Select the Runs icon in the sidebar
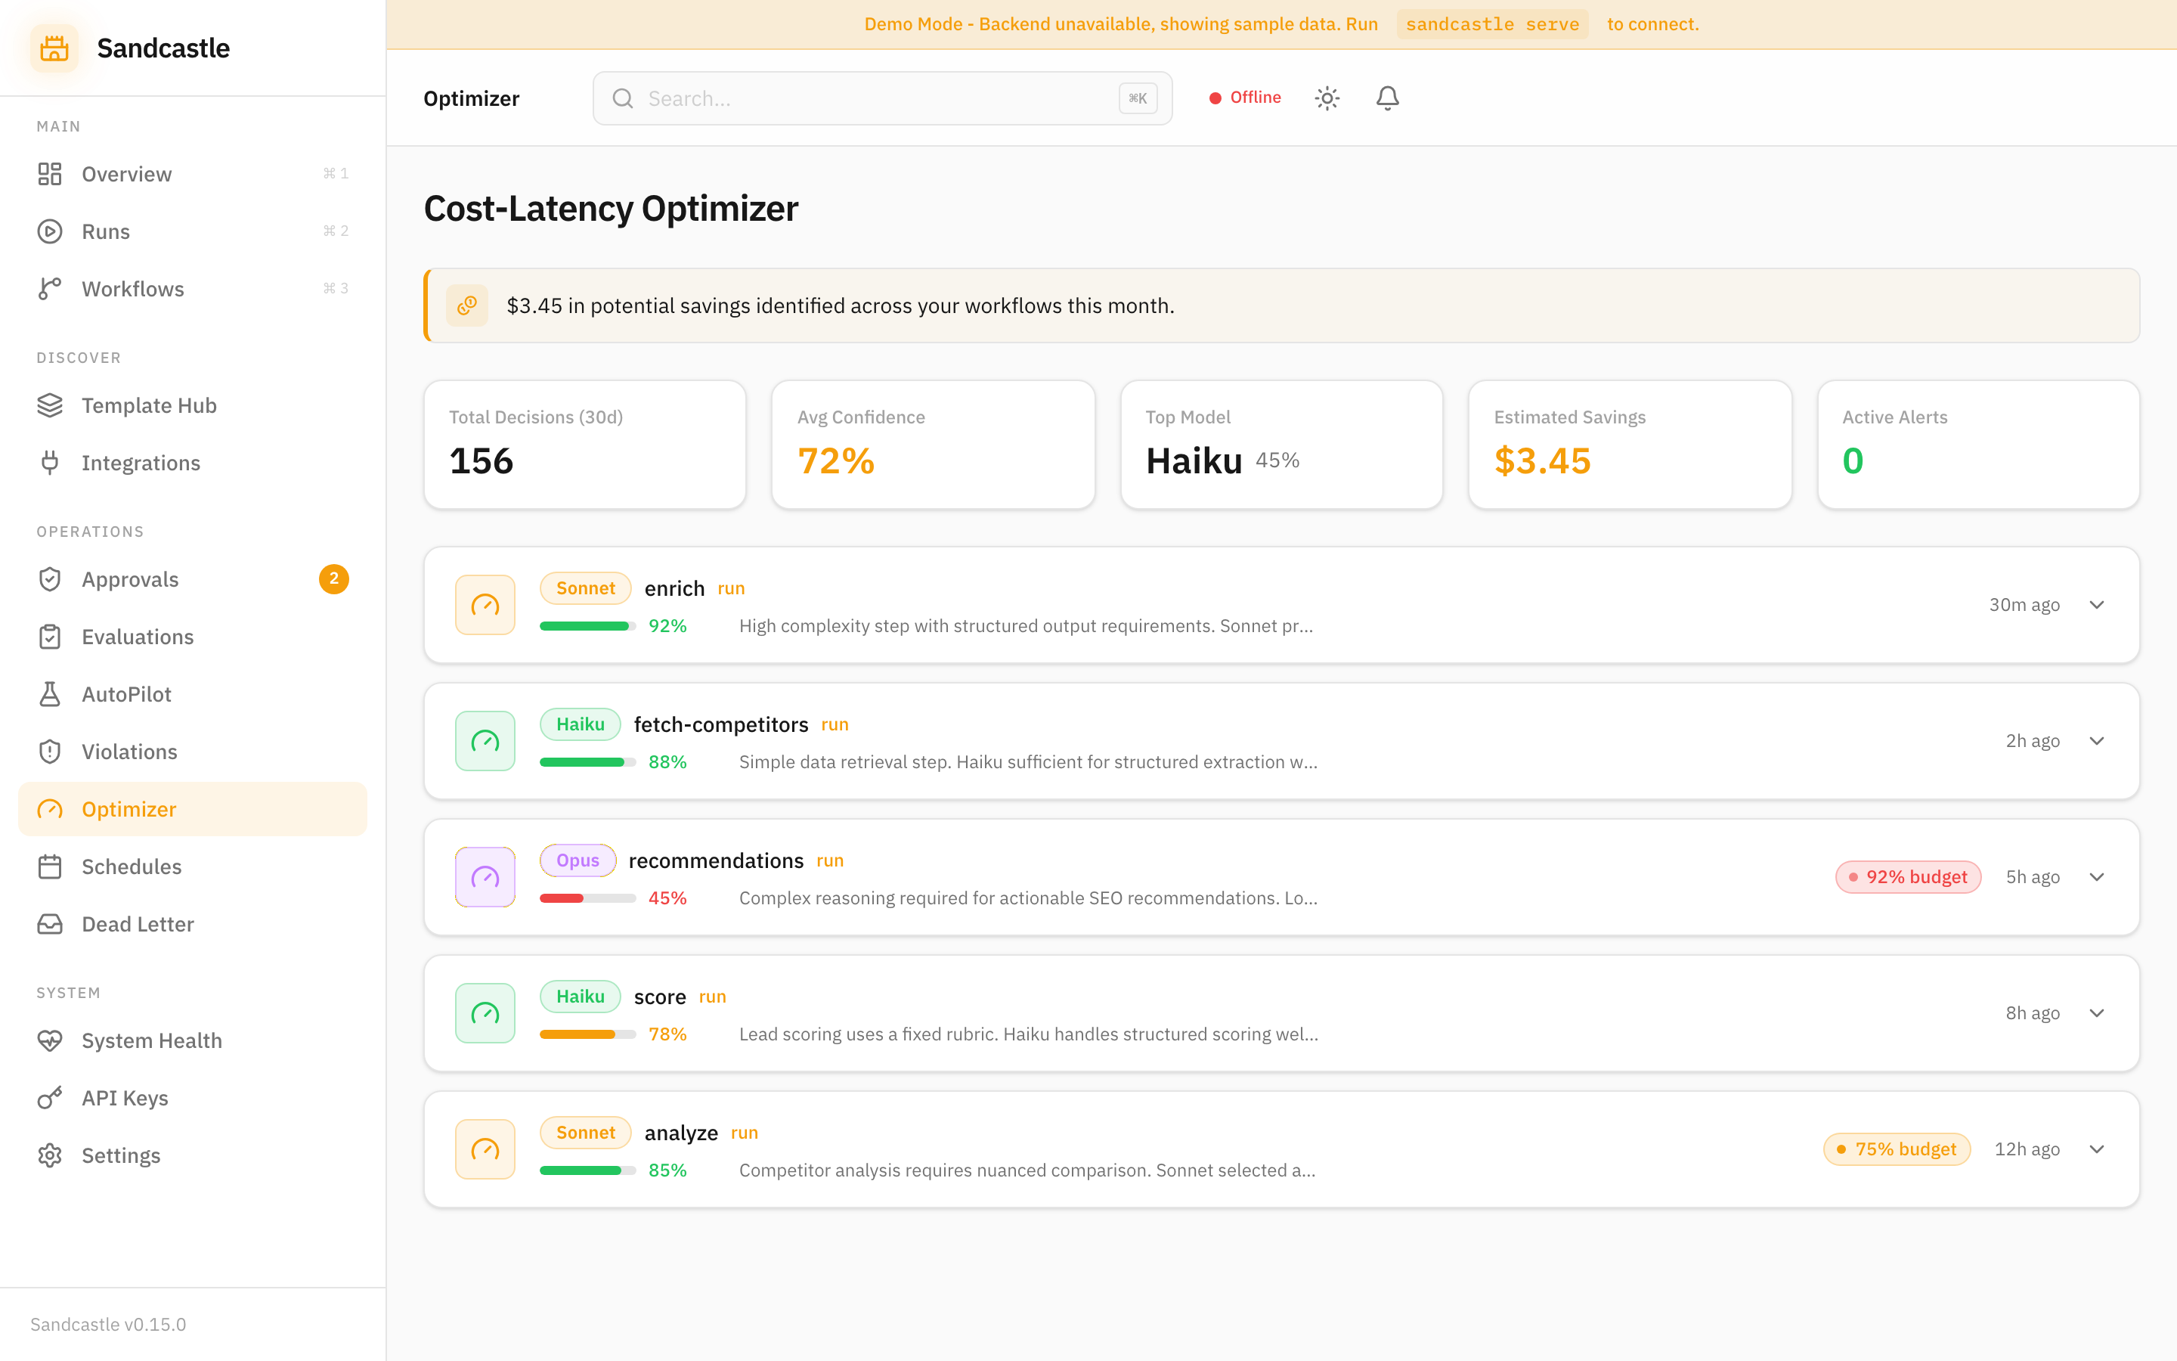 pos(49,231)
